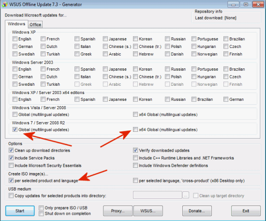Enable C++ Runtime Libraries and .NET Frameworks
Viewport: 266px width, 221px height.
(x=135, y=158)
